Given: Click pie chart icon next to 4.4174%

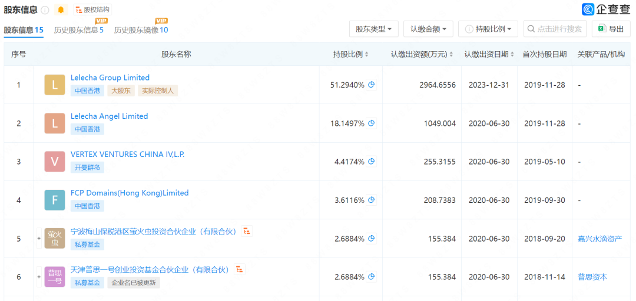Looking at the screenshot, I should coord(371,161).
